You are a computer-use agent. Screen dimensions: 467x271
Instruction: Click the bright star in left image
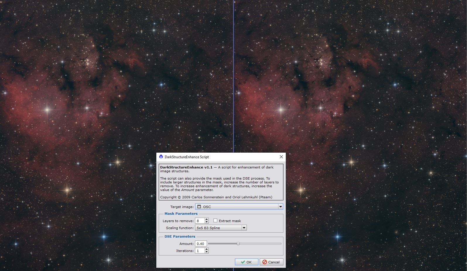coord(47,110)
